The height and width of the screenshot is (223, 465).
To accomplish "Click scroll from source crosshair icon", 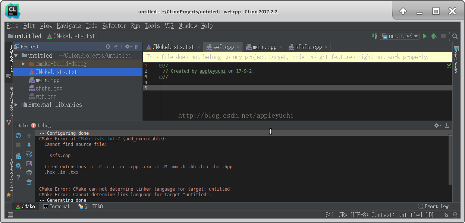I will [x=108, y=47].
